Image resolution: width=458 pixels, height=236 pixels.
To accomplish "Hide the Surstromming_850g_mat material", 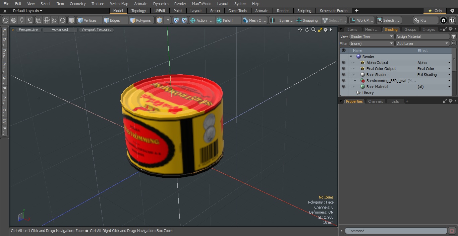I will click(343, 81).
